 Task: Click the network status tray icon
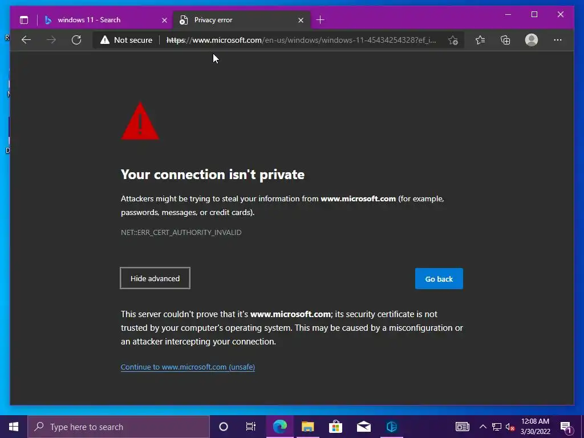click(x=497, y=427)
